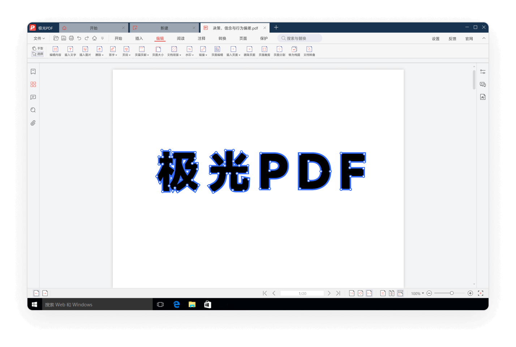The height and width of the screenshot is (347, 516).
Task: Click the page number input showing 1/20
Action: point(302,293)
